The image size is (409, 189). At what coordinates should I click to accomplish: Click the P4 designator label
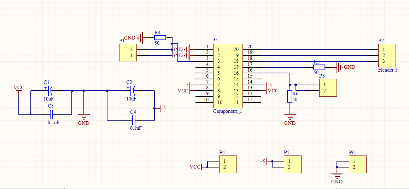(x=222, y=152)
